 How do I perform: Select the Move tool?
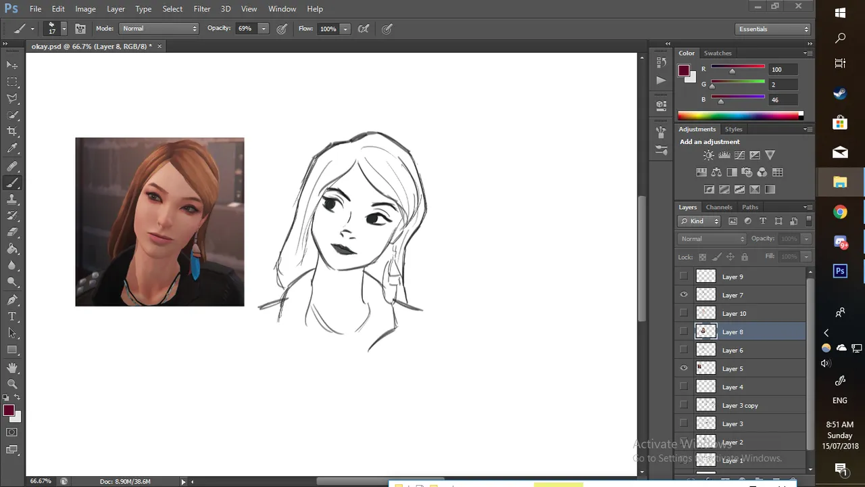click(x=12, y=65)
